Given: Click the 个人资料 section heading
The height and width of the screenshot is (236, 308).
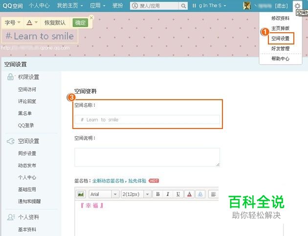Looking at the screenshot, I should (x=28, y=217).
